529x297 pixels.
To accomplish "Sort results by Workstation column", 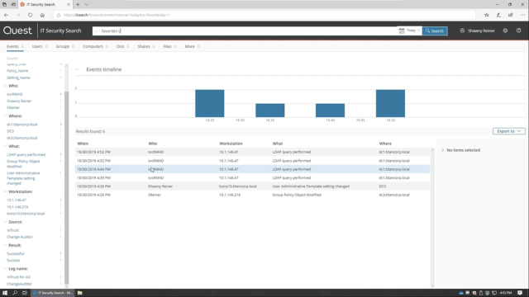I will click(231, 144).
